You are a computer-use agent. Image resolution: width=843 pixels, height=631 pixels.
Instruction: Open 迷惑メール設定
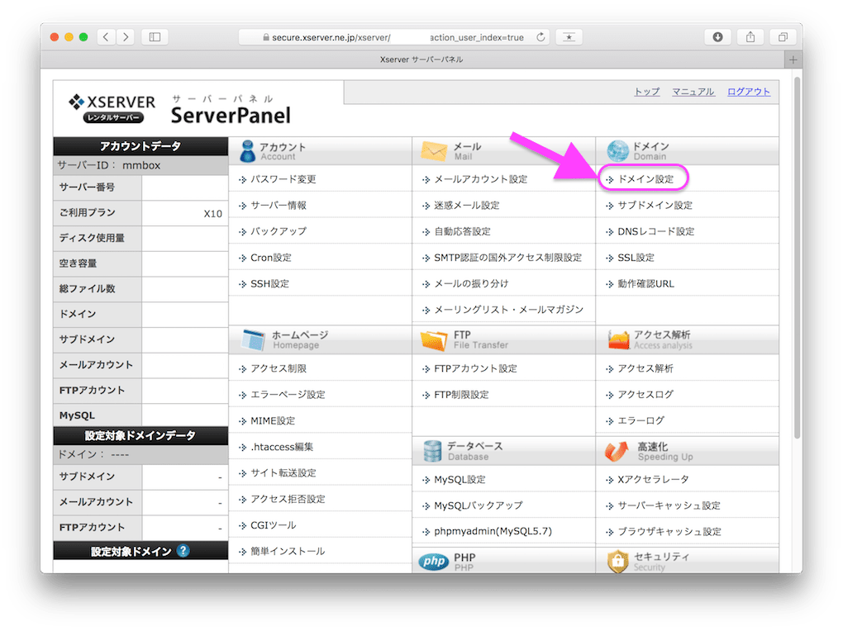(x=467, y=206)
